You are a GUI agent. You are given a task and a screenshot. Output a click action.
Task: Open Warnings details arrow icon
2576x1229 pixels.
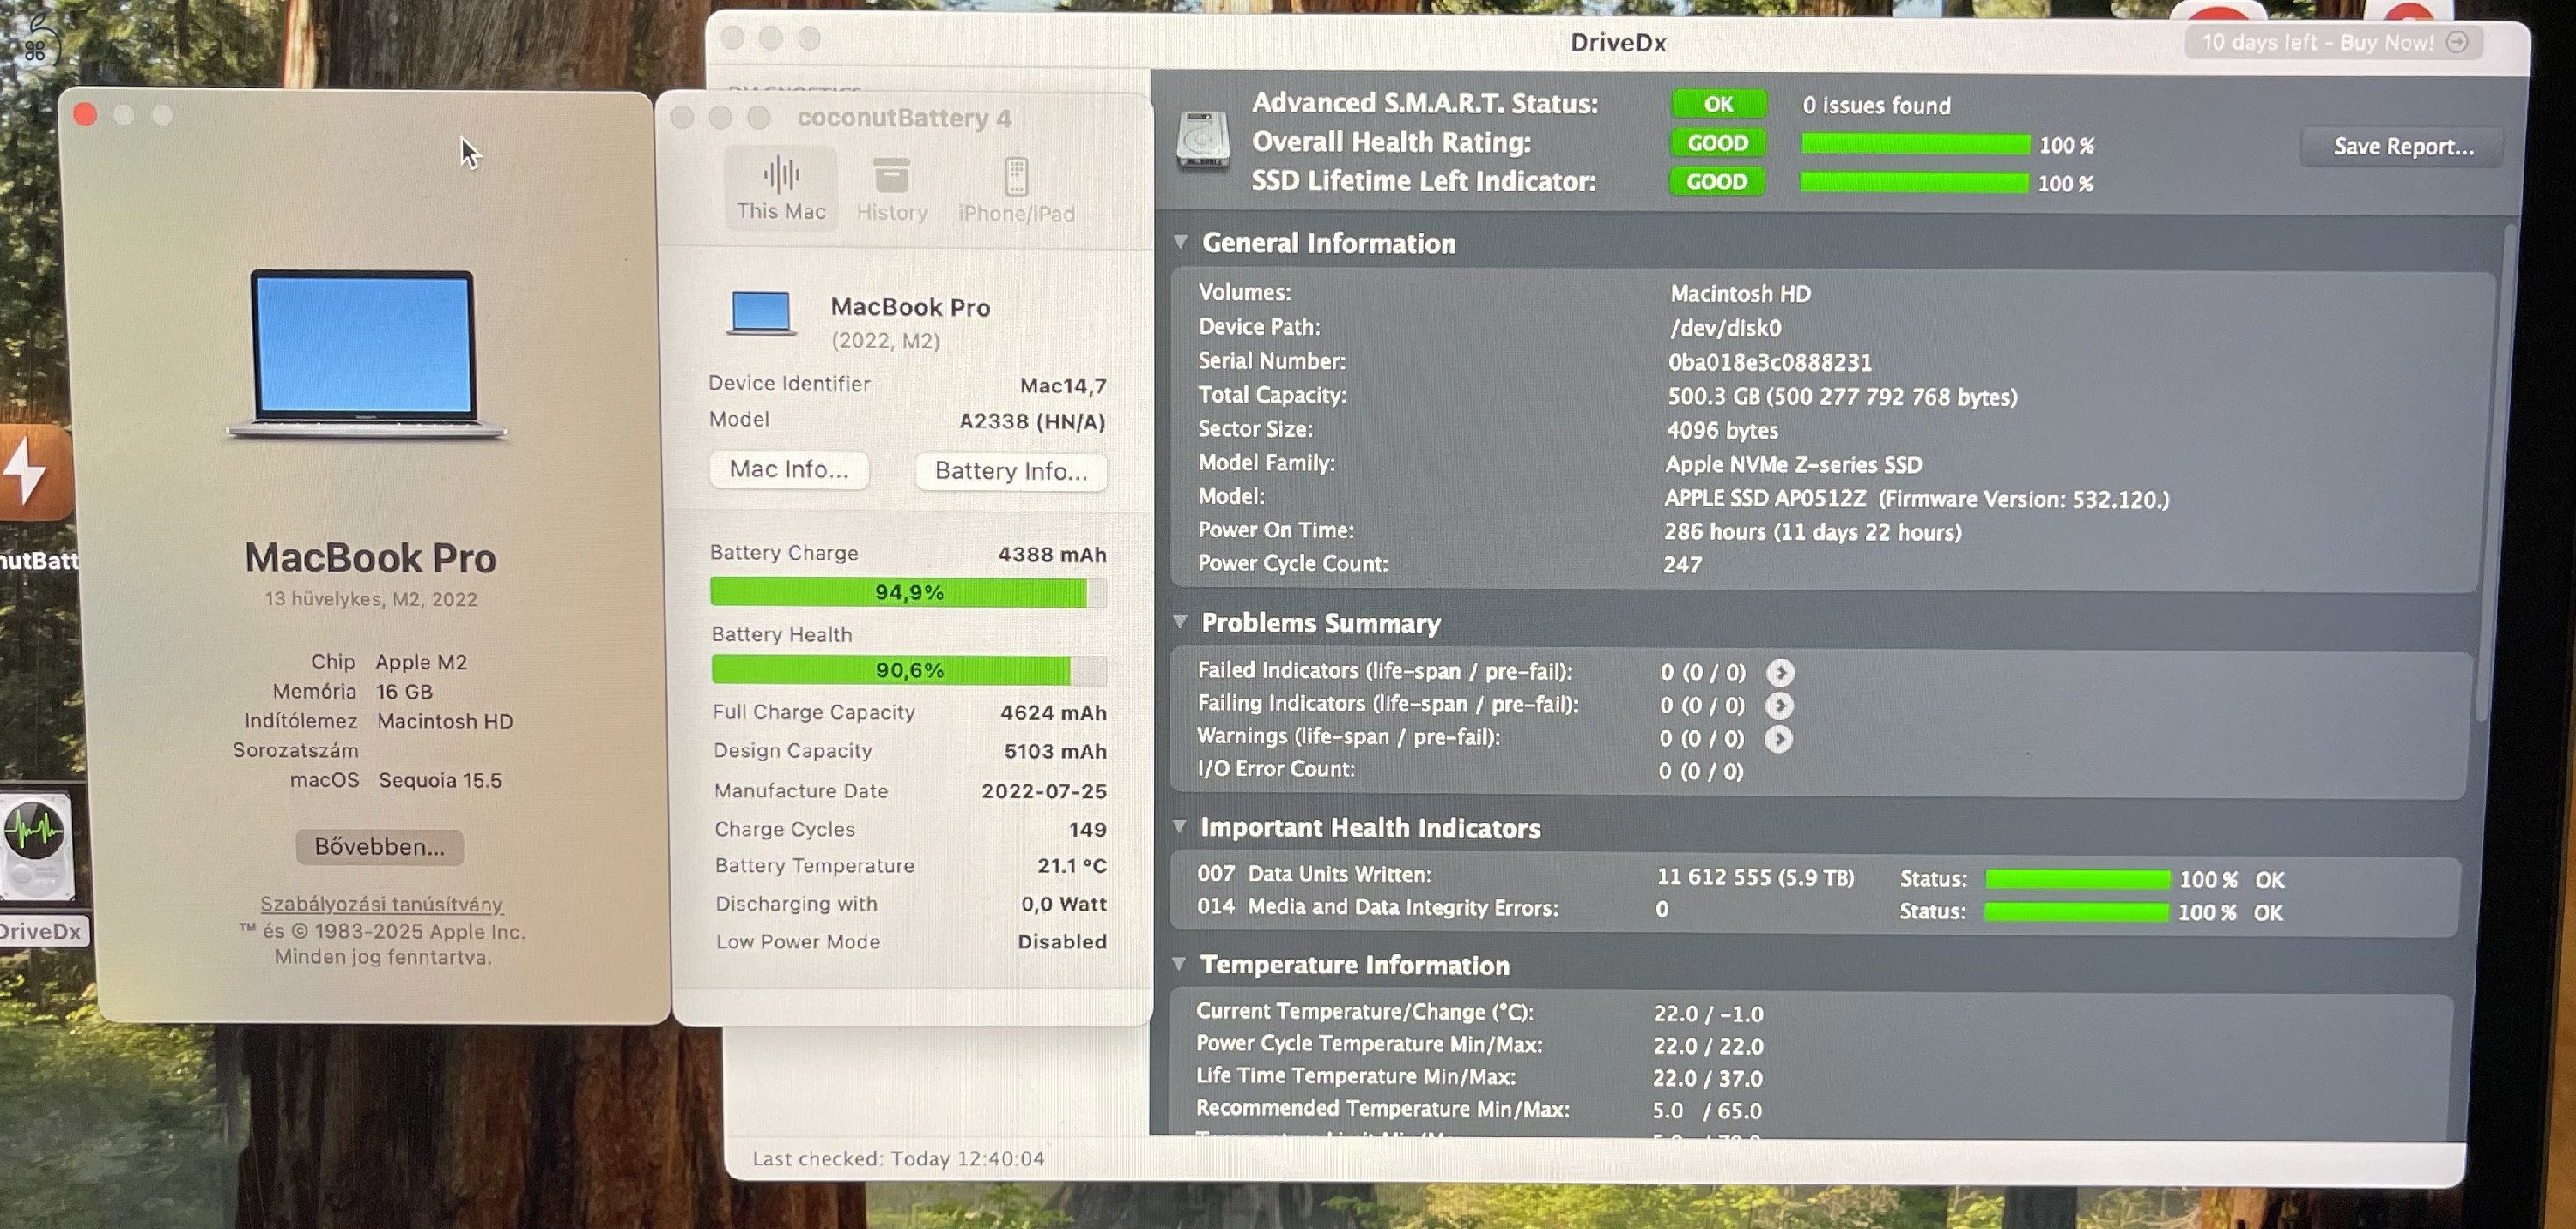[x=1778, y=738]
